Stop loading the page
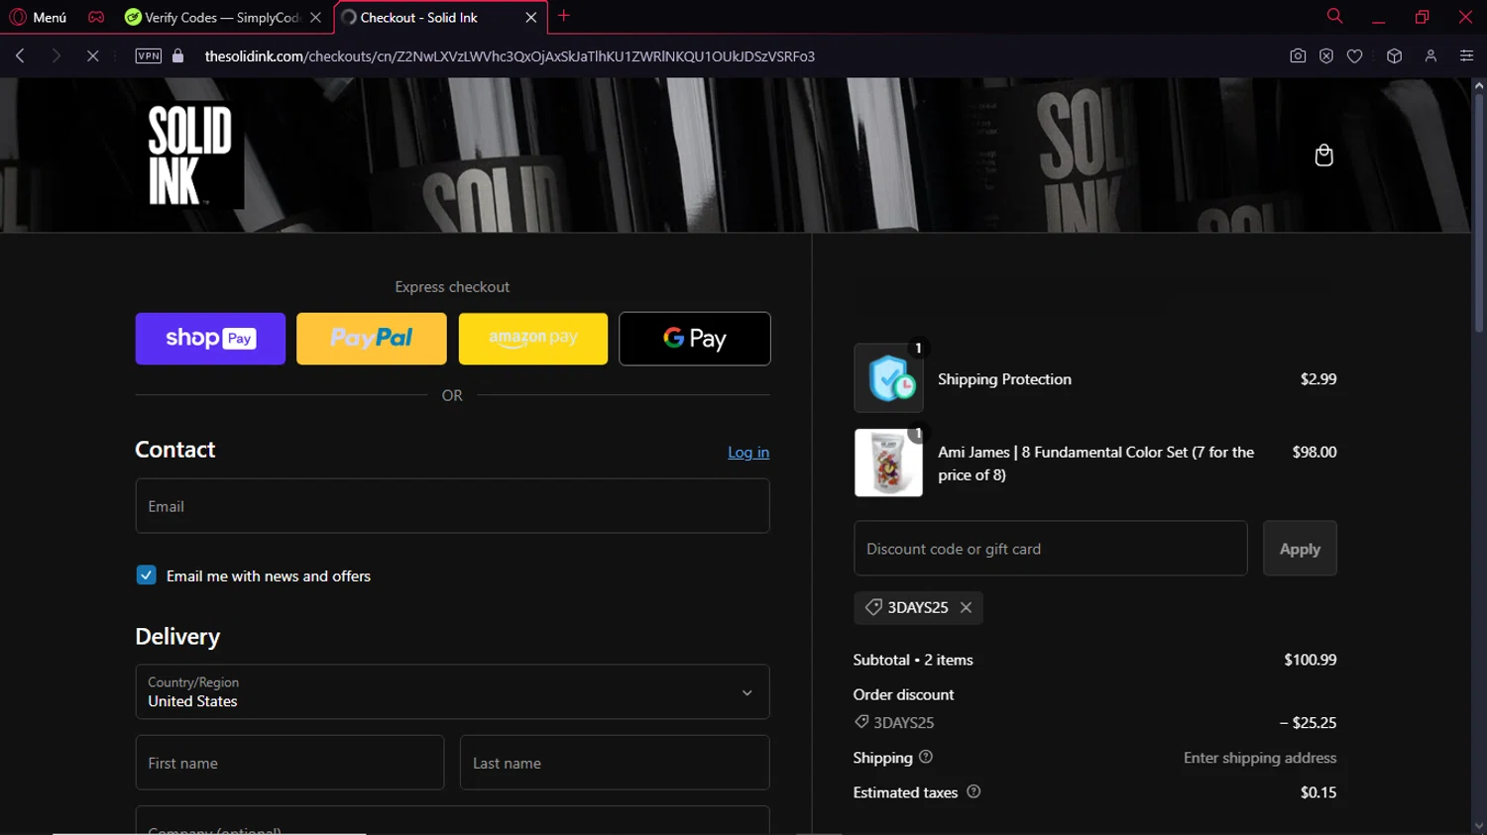This screenshot has height=835, width=1487. coord(92,56)
